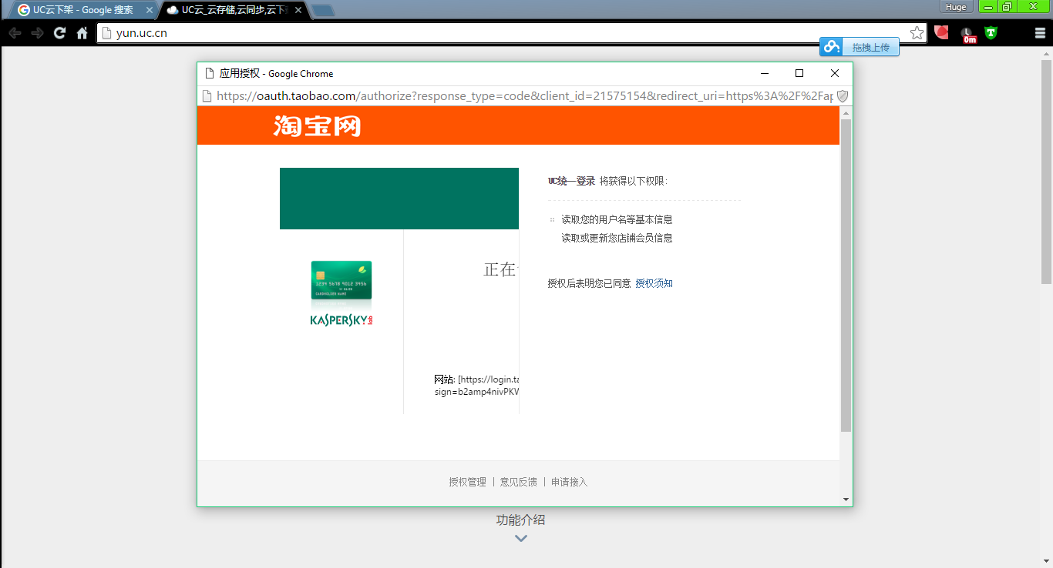Click the Kaspersky card image
This screenshot has width=1053, height=568.
pyautogui.click(x=341, y=280)
